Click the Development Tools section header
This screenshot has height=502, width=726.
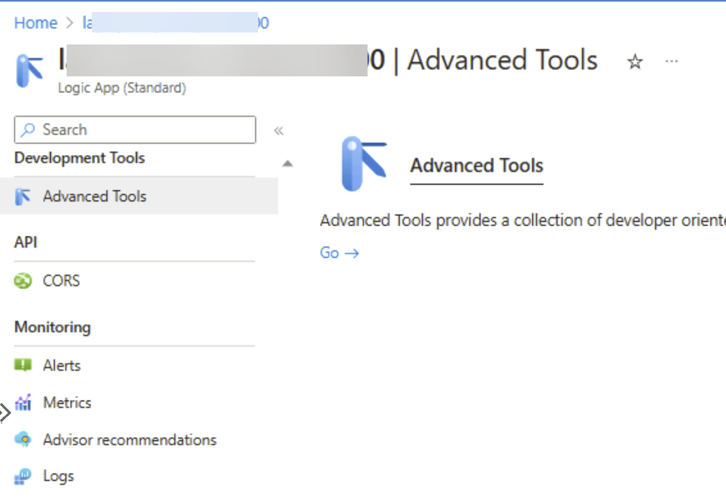point(80,158)
